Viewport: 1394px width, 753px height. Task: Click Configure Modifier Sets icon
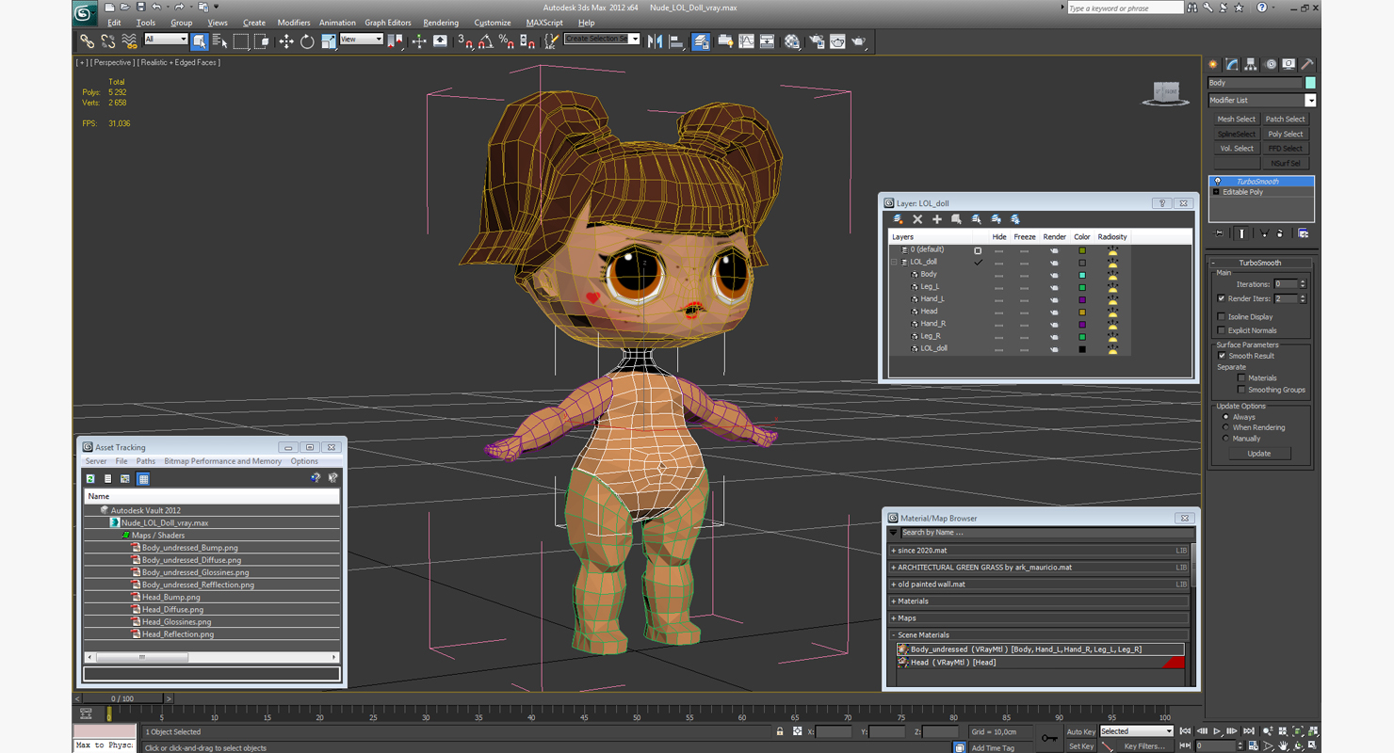[x=1304, y=233]
